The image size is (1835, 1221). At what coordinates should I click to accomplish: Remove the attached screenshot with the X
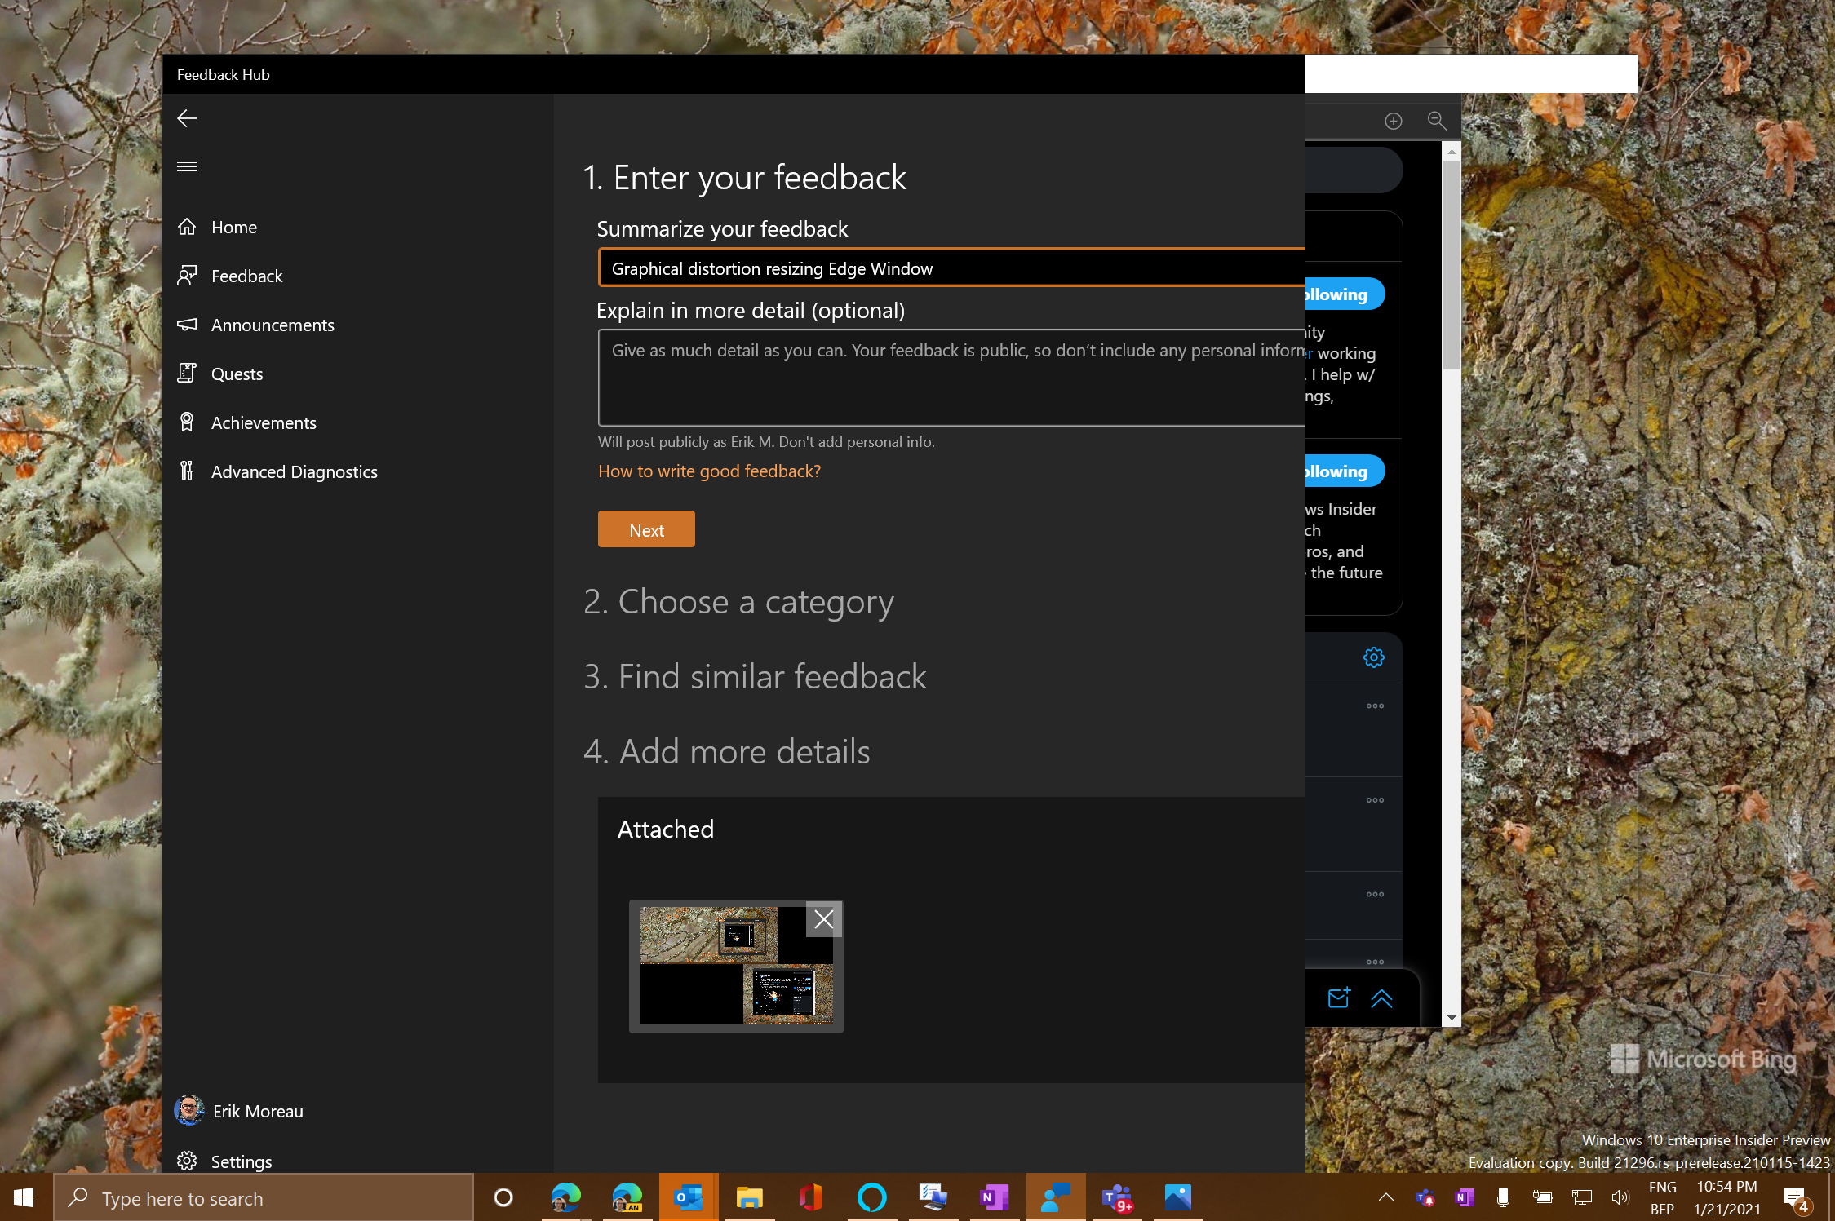(x=823, y=920)
